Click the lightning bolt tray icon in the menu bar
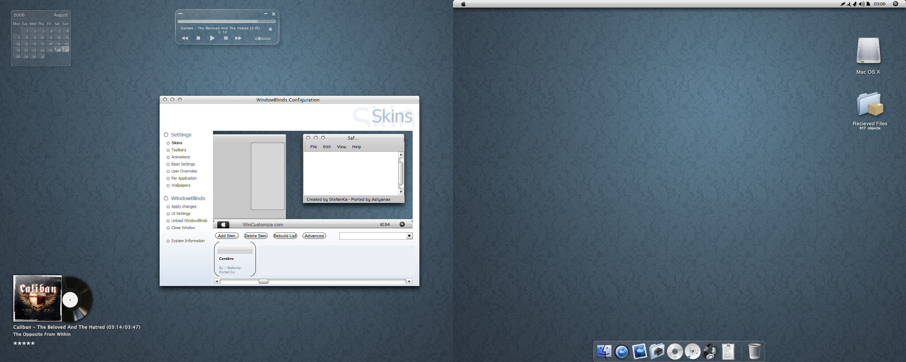The height and width of the screenshot is (362, 906). point(843,4)
